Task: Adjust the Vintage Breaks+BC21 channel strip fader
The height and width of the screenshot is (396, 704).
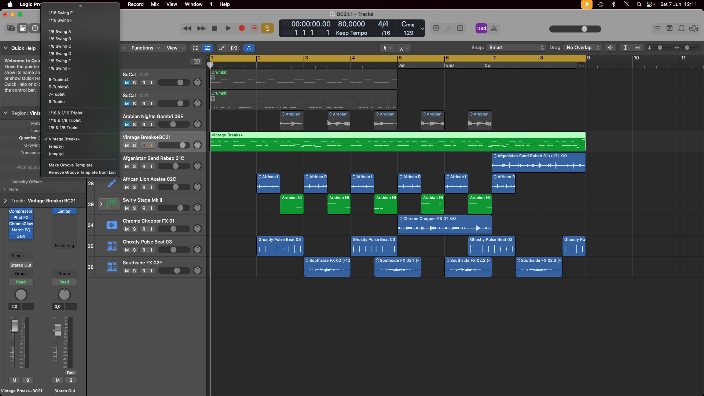Action: click(14, 326)
